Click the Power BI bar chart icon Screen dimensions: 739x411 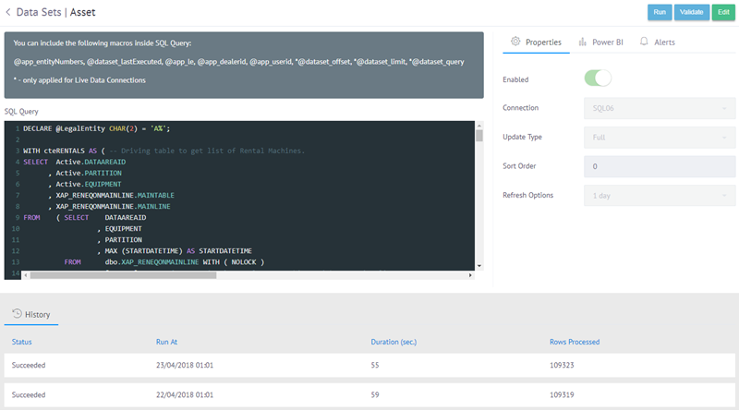coord(582,42)
